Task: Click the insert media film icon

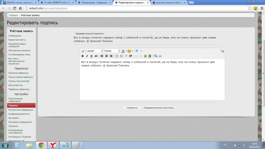Action: pyautogui.click(x=150, y=56)
